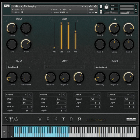This screenshot has width=140, height=140.
Task: Randomize the second Chorus effect
Action: [x=132, y=94]
